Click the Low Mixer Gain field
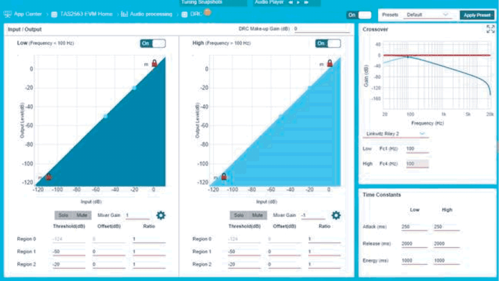This screenshot has height=281, width=500. pos(138,215)
